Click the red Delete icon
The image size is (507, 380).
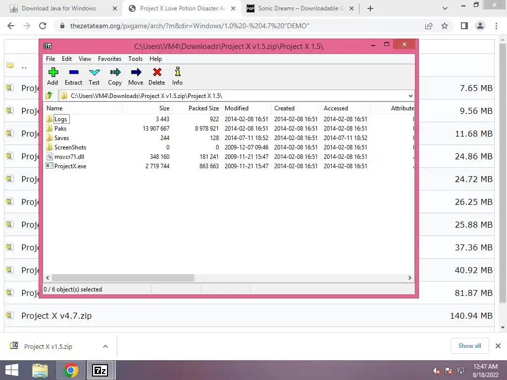[157, 76]
